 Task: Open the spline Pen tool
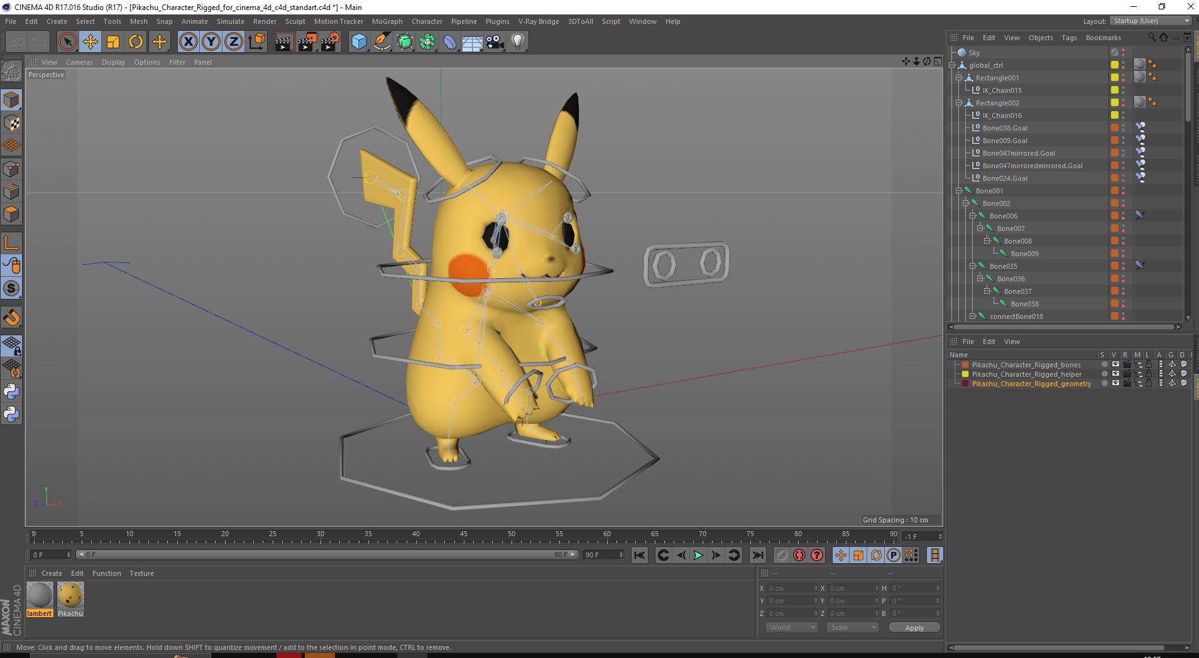click(382, 42)
